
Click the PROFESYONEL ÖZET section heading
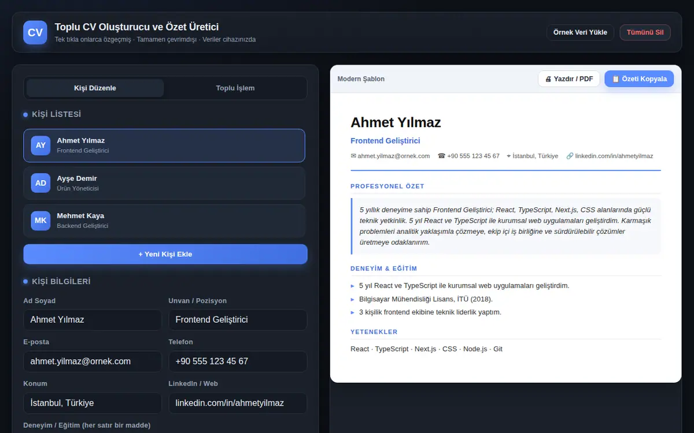387,186
